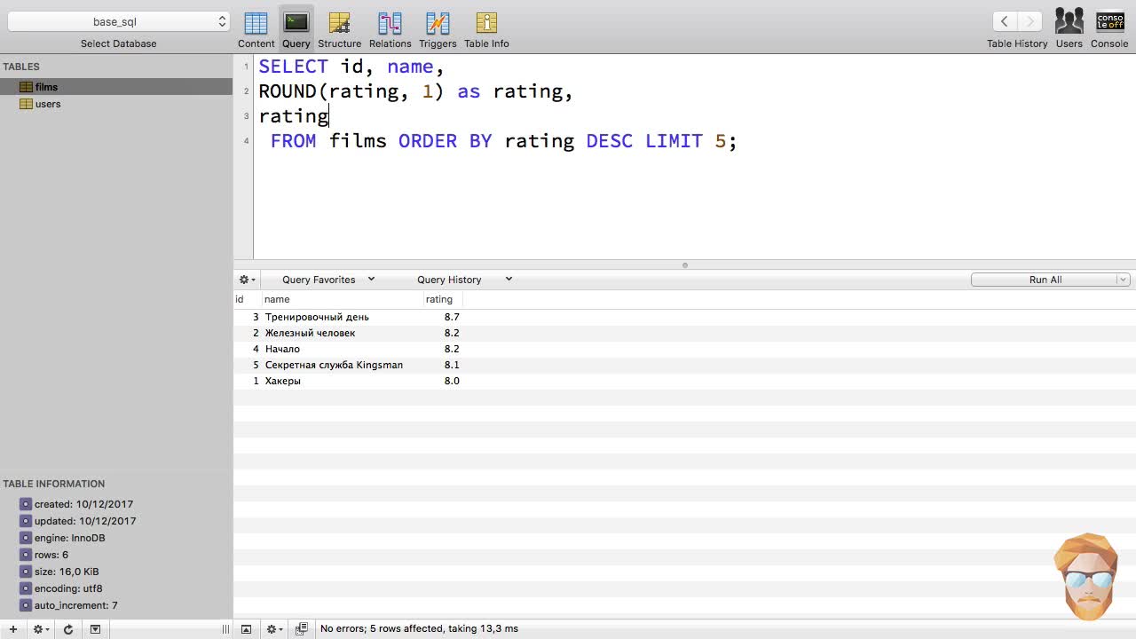This screenshot has width=1136, height=639.
Task: Click the multiple result sets icon
Action: 301,629
